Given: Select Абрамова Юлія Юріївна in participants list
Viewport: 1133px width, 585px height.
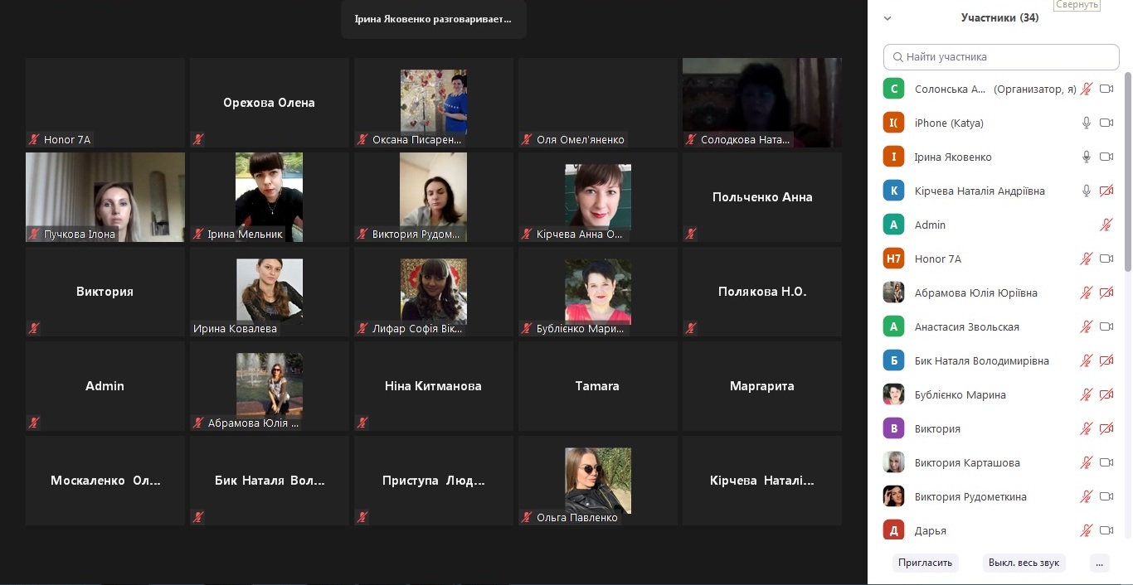Looking at the screenshot, I should (x=975, y=292).
